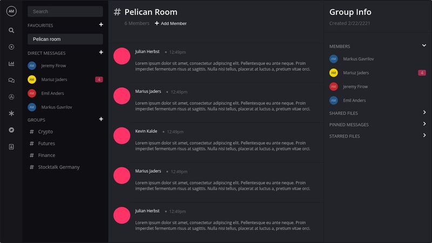Collapse the Members section chevron
The image size is (432, 243).
pos(424,46)
